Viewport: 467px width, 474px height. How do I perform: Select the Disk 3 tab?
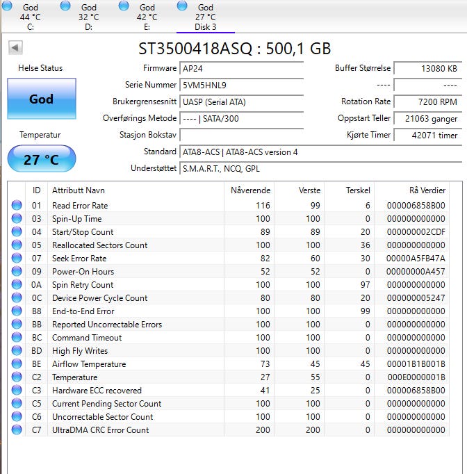click(x=205, y=17)
